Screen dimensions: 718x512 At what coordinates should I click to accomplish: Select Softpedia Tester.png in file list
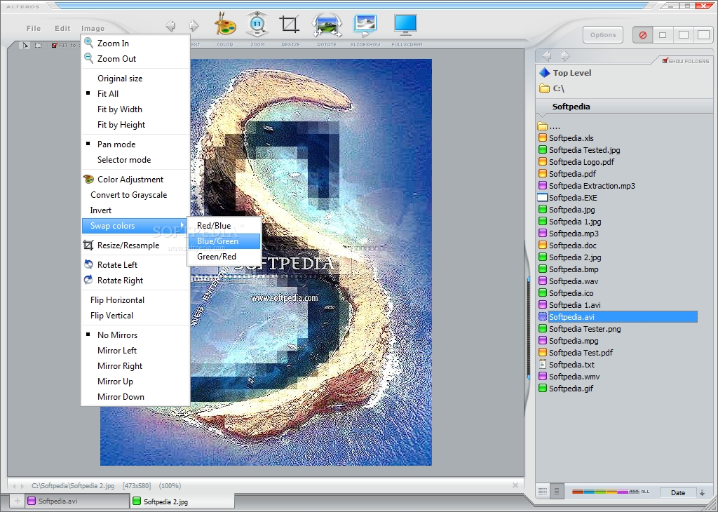[x=580, y=329]
